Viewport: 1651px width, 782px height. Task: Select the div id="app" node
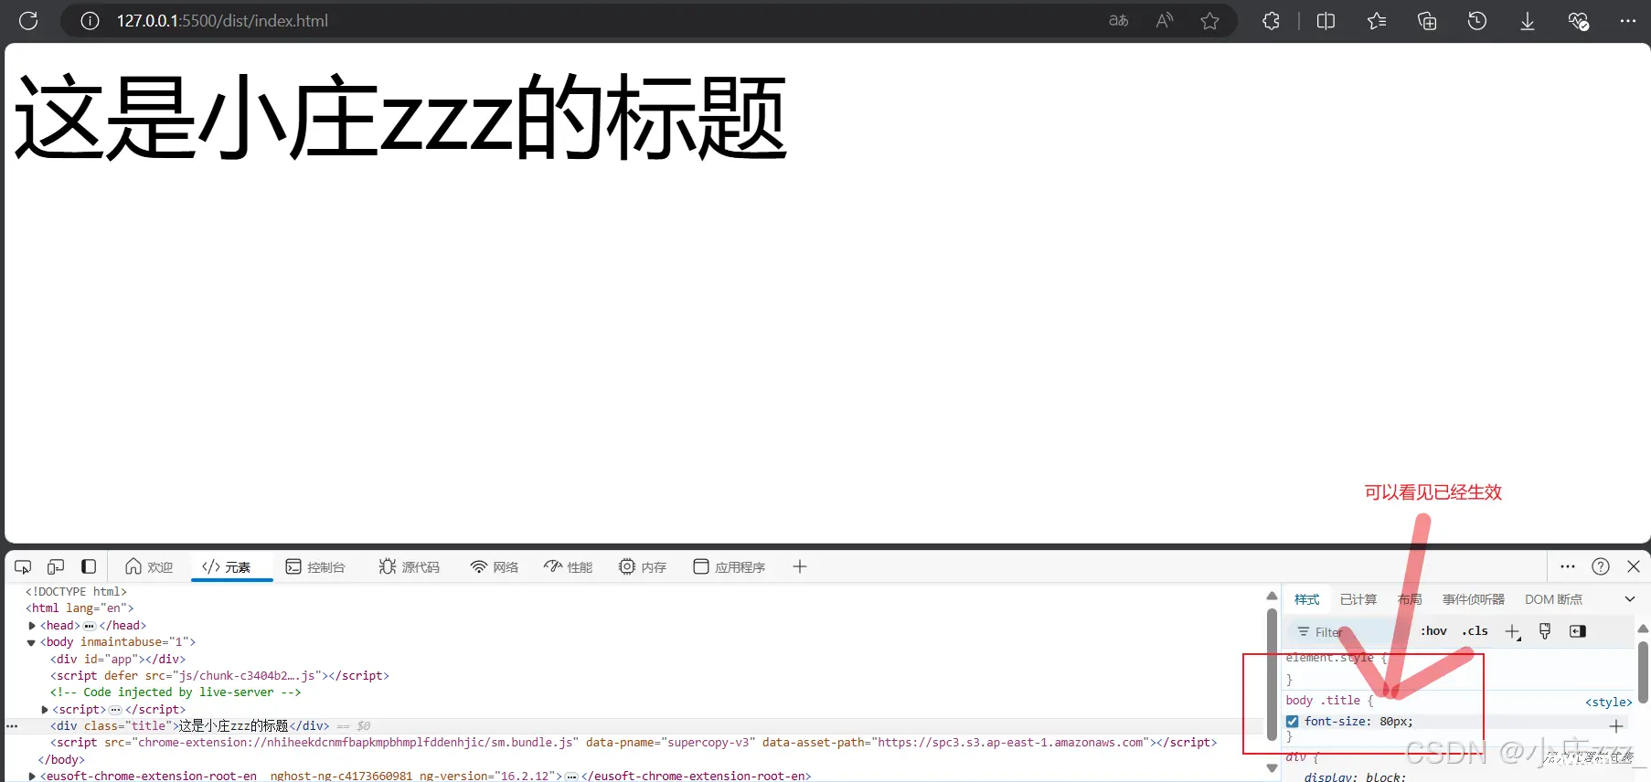point(118,659)
